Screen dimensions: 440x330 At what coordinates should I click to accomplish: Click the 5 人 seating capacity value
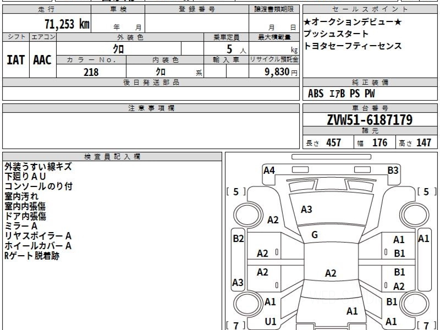pyautogui.click(x=236, y=49)
